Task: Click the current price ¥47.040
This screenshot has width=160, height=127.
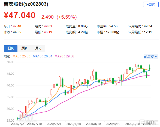Action: click(20, 15)
